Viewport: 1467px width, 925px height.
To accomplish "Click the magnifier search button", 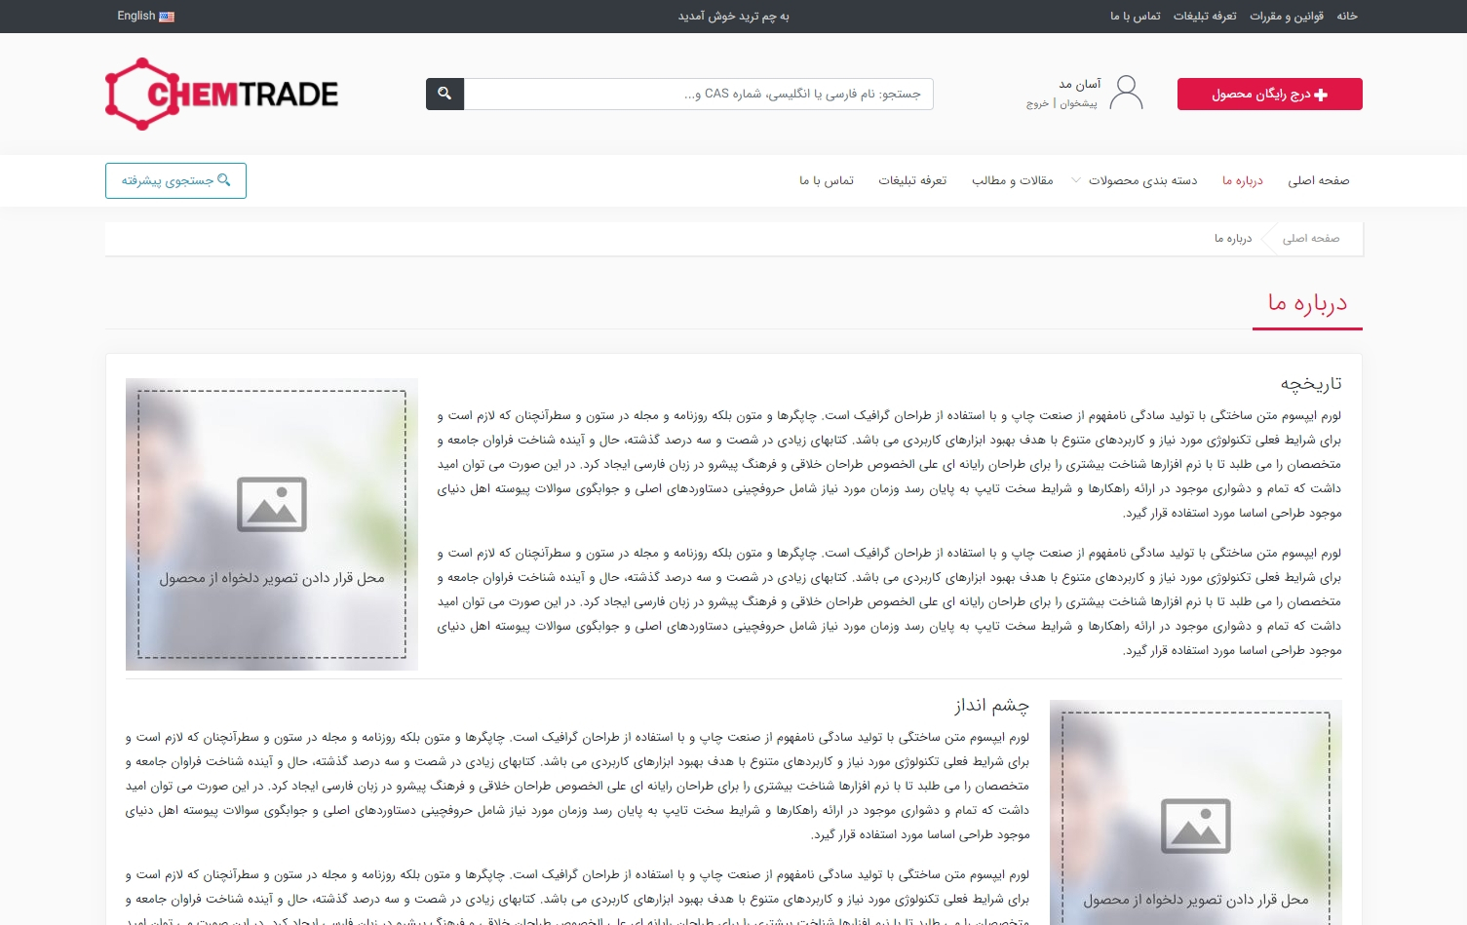I will tap(444, 94).
